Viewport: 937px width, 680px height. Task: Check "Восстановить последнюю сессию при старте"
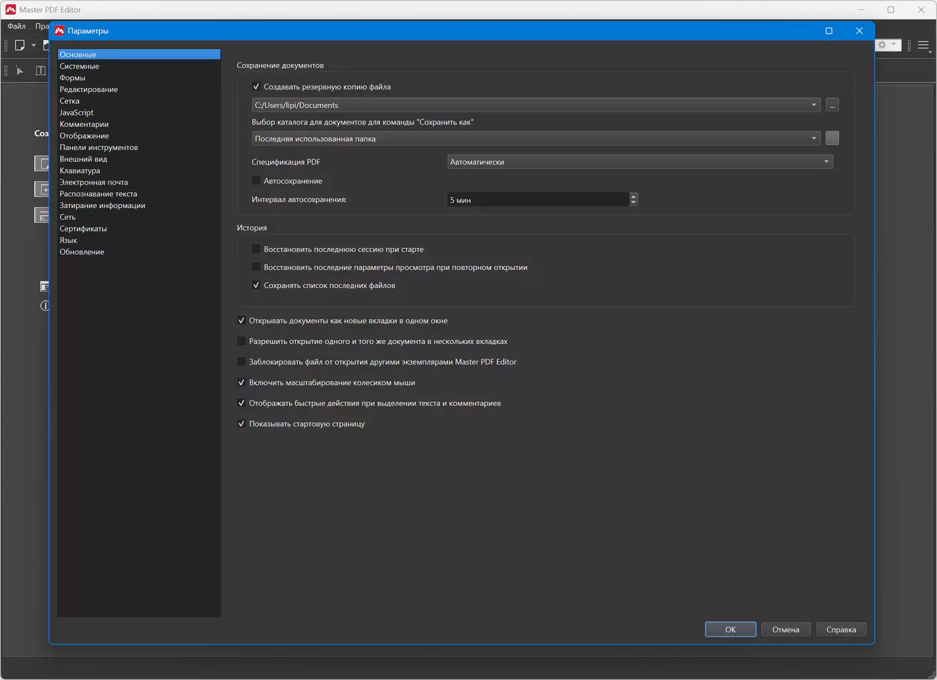[x=257, y=249]
